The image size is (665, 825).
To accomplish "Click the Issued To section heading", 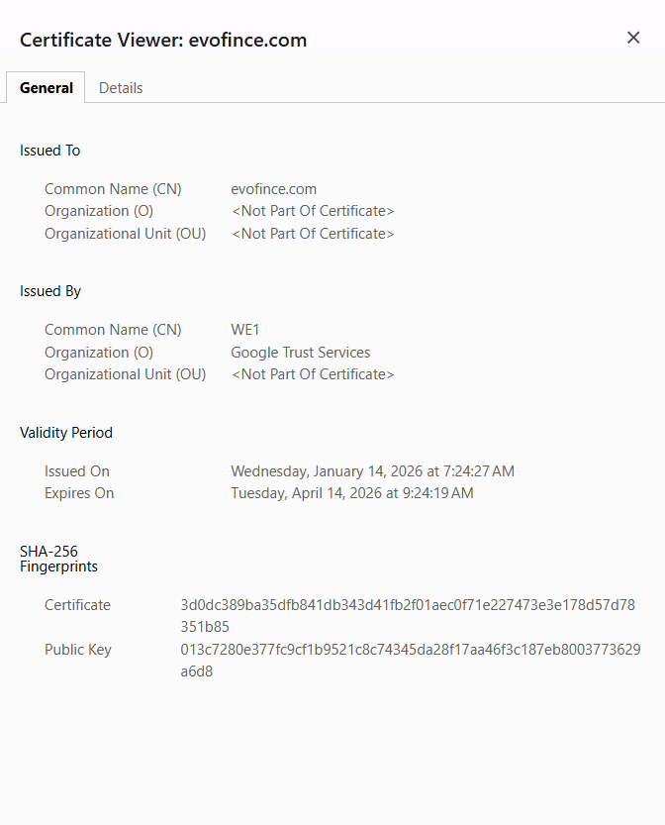I will tap(50, 151).
